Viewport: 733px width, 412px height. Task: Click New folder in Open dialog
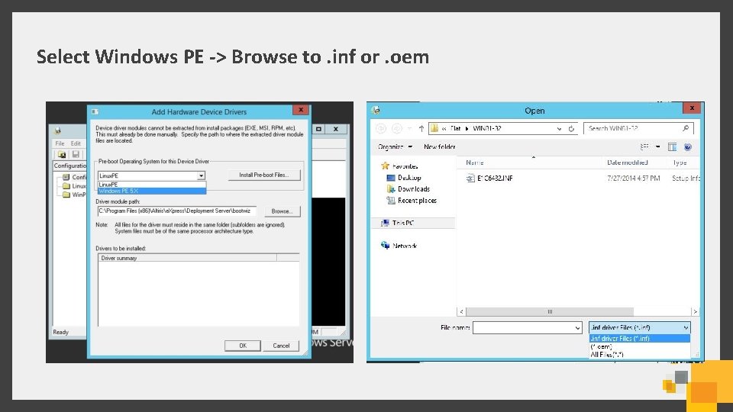pos(440,146)
